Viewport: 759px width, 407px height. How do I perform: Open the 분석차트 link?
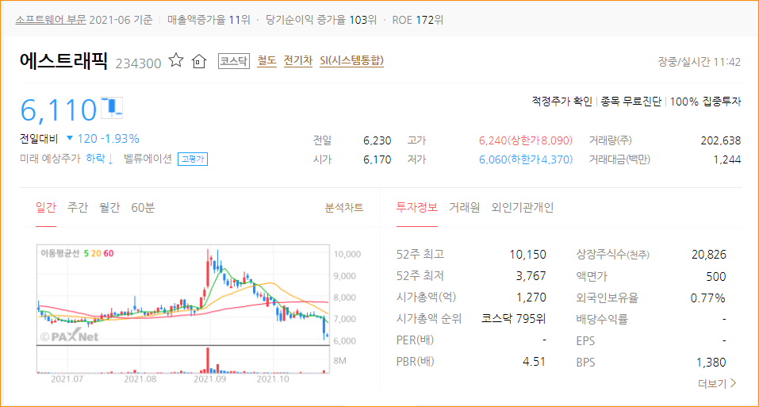coord(344,208)
